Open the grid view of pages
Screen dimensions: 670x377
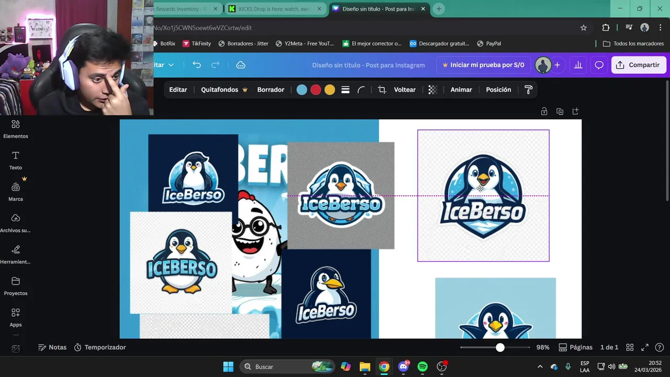[x=630, y=347]
